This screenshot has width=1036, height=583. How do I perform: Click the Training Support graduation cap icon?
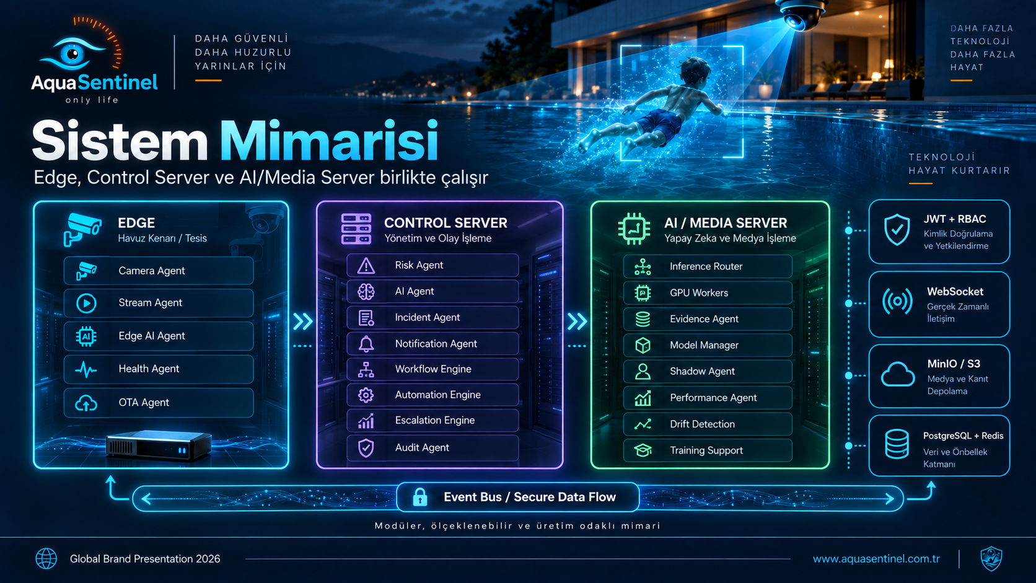643,450
